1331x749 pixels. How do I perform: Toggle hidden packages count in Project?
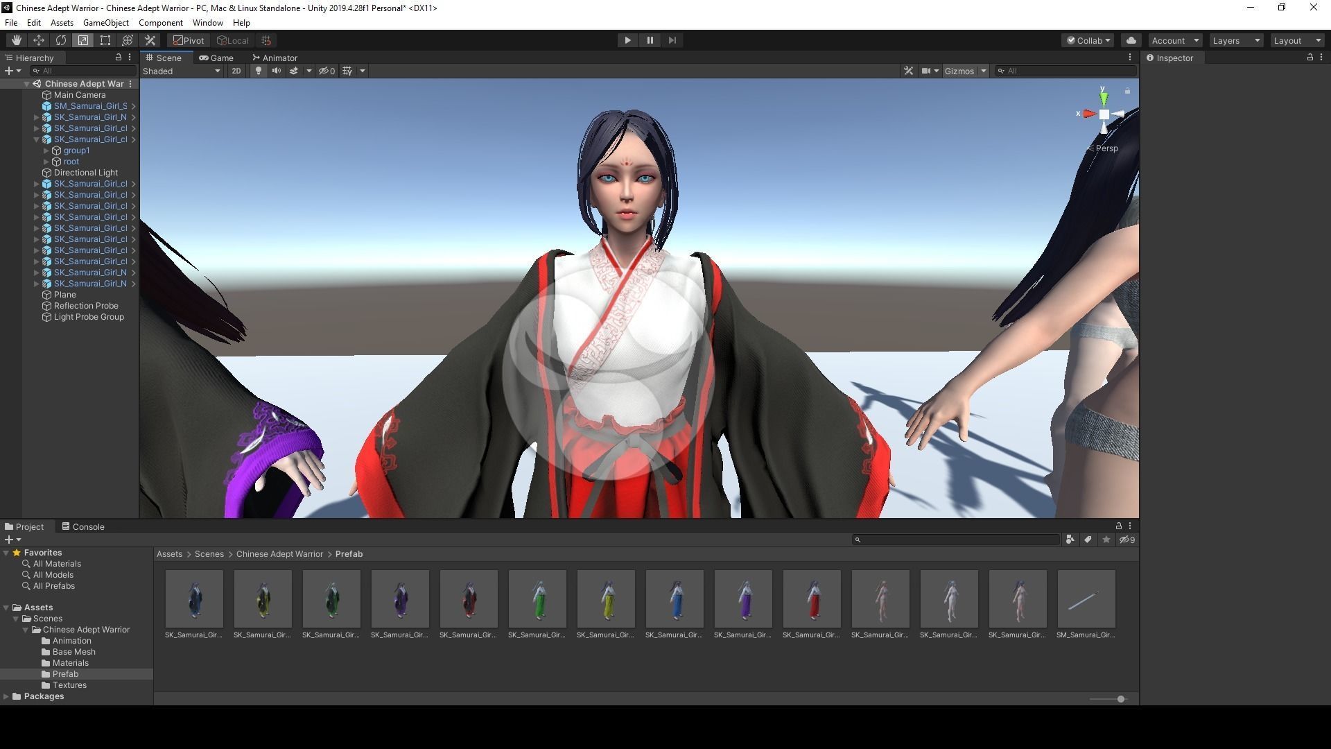pyautogui.click(x=1127, y=540)
